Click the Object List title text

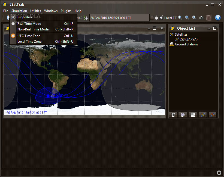pyautogui.click(x=186, y=28)
